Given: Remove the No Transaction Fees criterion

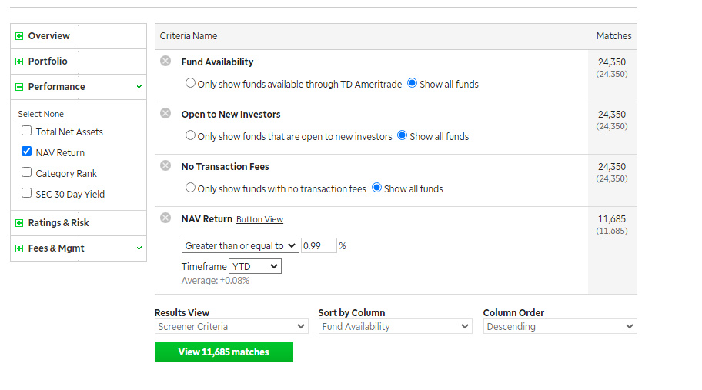Looking at the screenshot, I should (165, 165).
